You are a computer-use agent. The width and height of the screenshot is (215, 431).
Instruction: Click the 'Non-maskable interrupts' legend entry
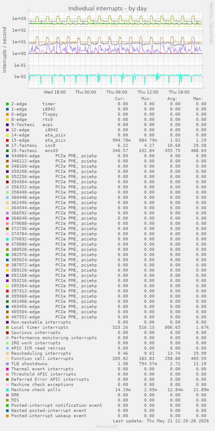[x=41, y=322]
